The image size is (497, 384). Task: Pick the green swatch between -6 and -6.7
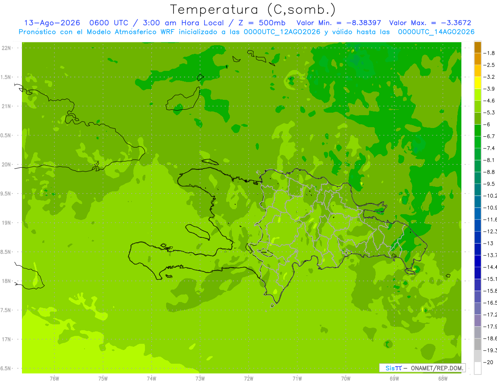tap(478, 130)
